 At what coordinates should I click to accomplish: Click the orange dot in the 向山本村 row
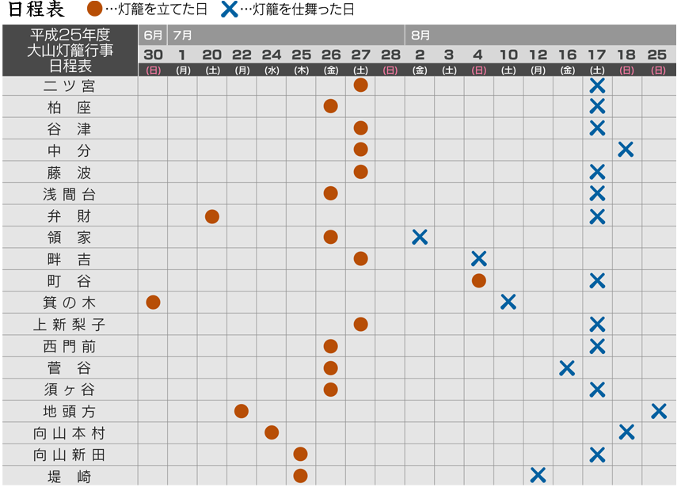click(x=272, y=432)
